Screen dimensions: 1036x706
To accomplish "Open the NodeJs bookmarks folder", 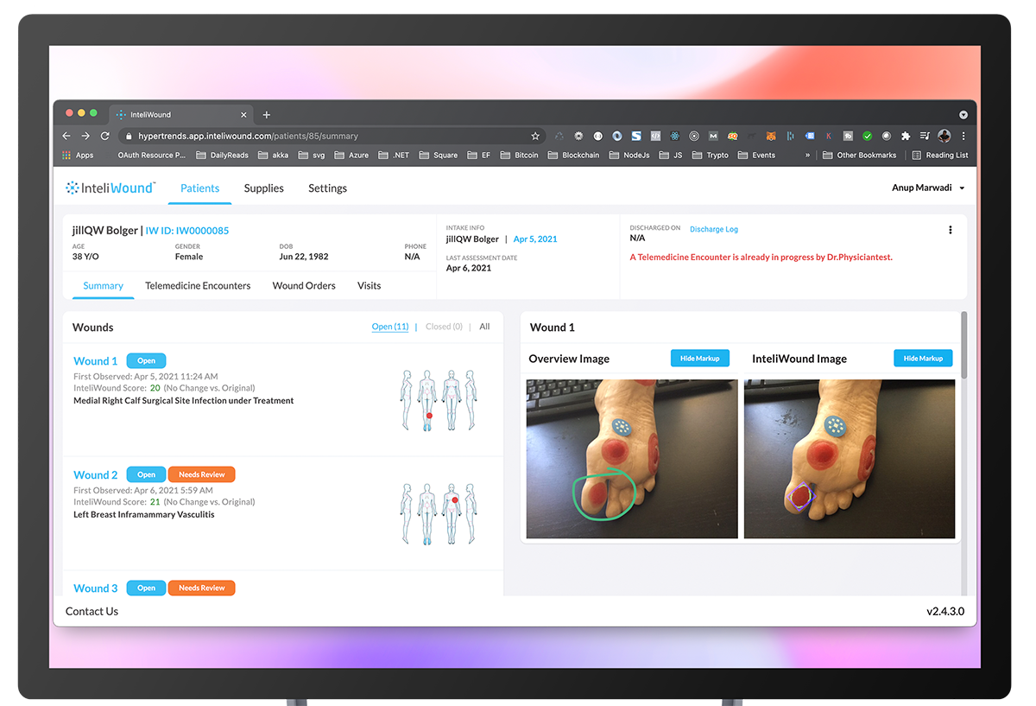I will tap(629, 156).
